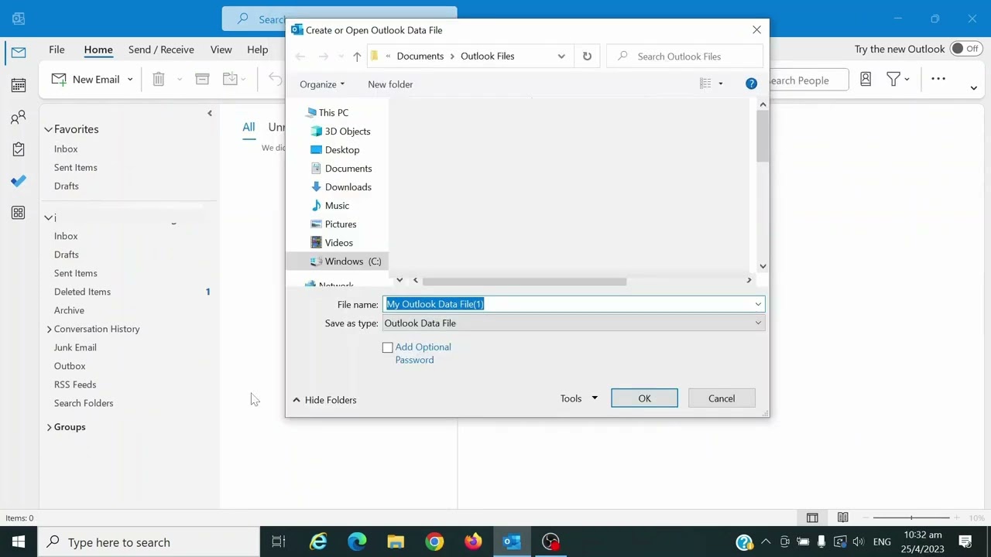The image size is (991, 557).
Task: Open the Tasks clipboard icon in sidebar
Action: pyautogui.click(x=19, y=149)
